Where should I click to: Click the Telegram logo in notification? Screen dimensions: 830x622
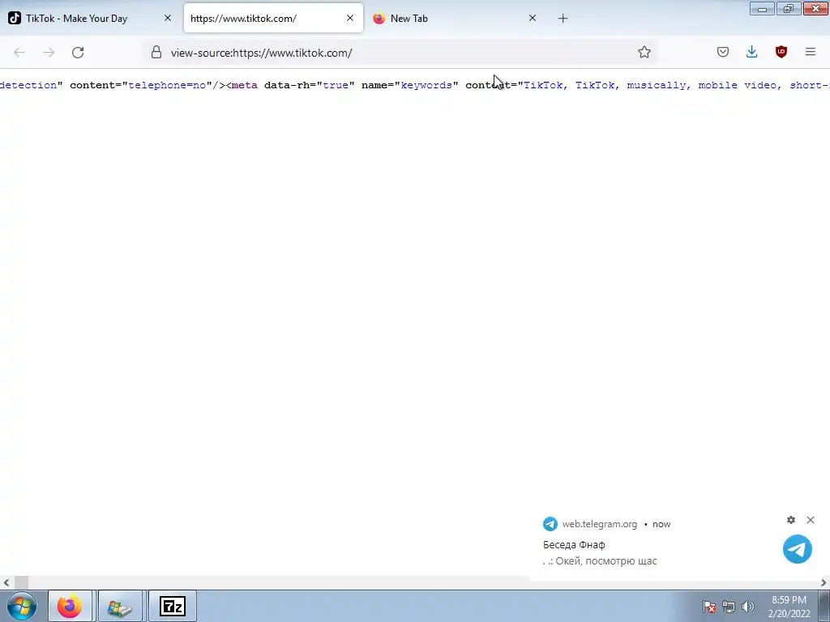(x=798, y=549)
